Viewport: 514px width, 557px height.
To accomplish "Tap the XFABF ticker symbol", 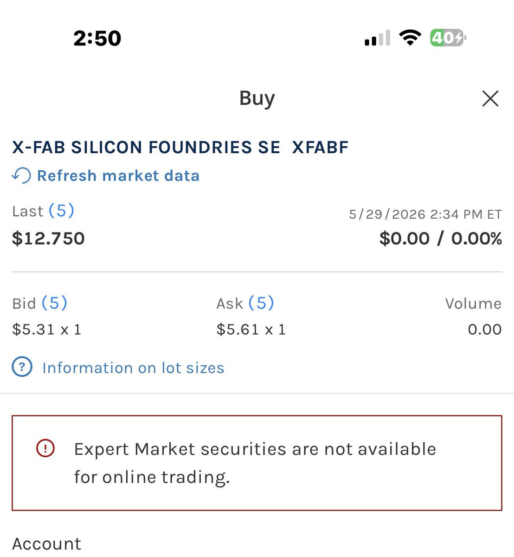I will pyautogui.click(x=320, y=148).
